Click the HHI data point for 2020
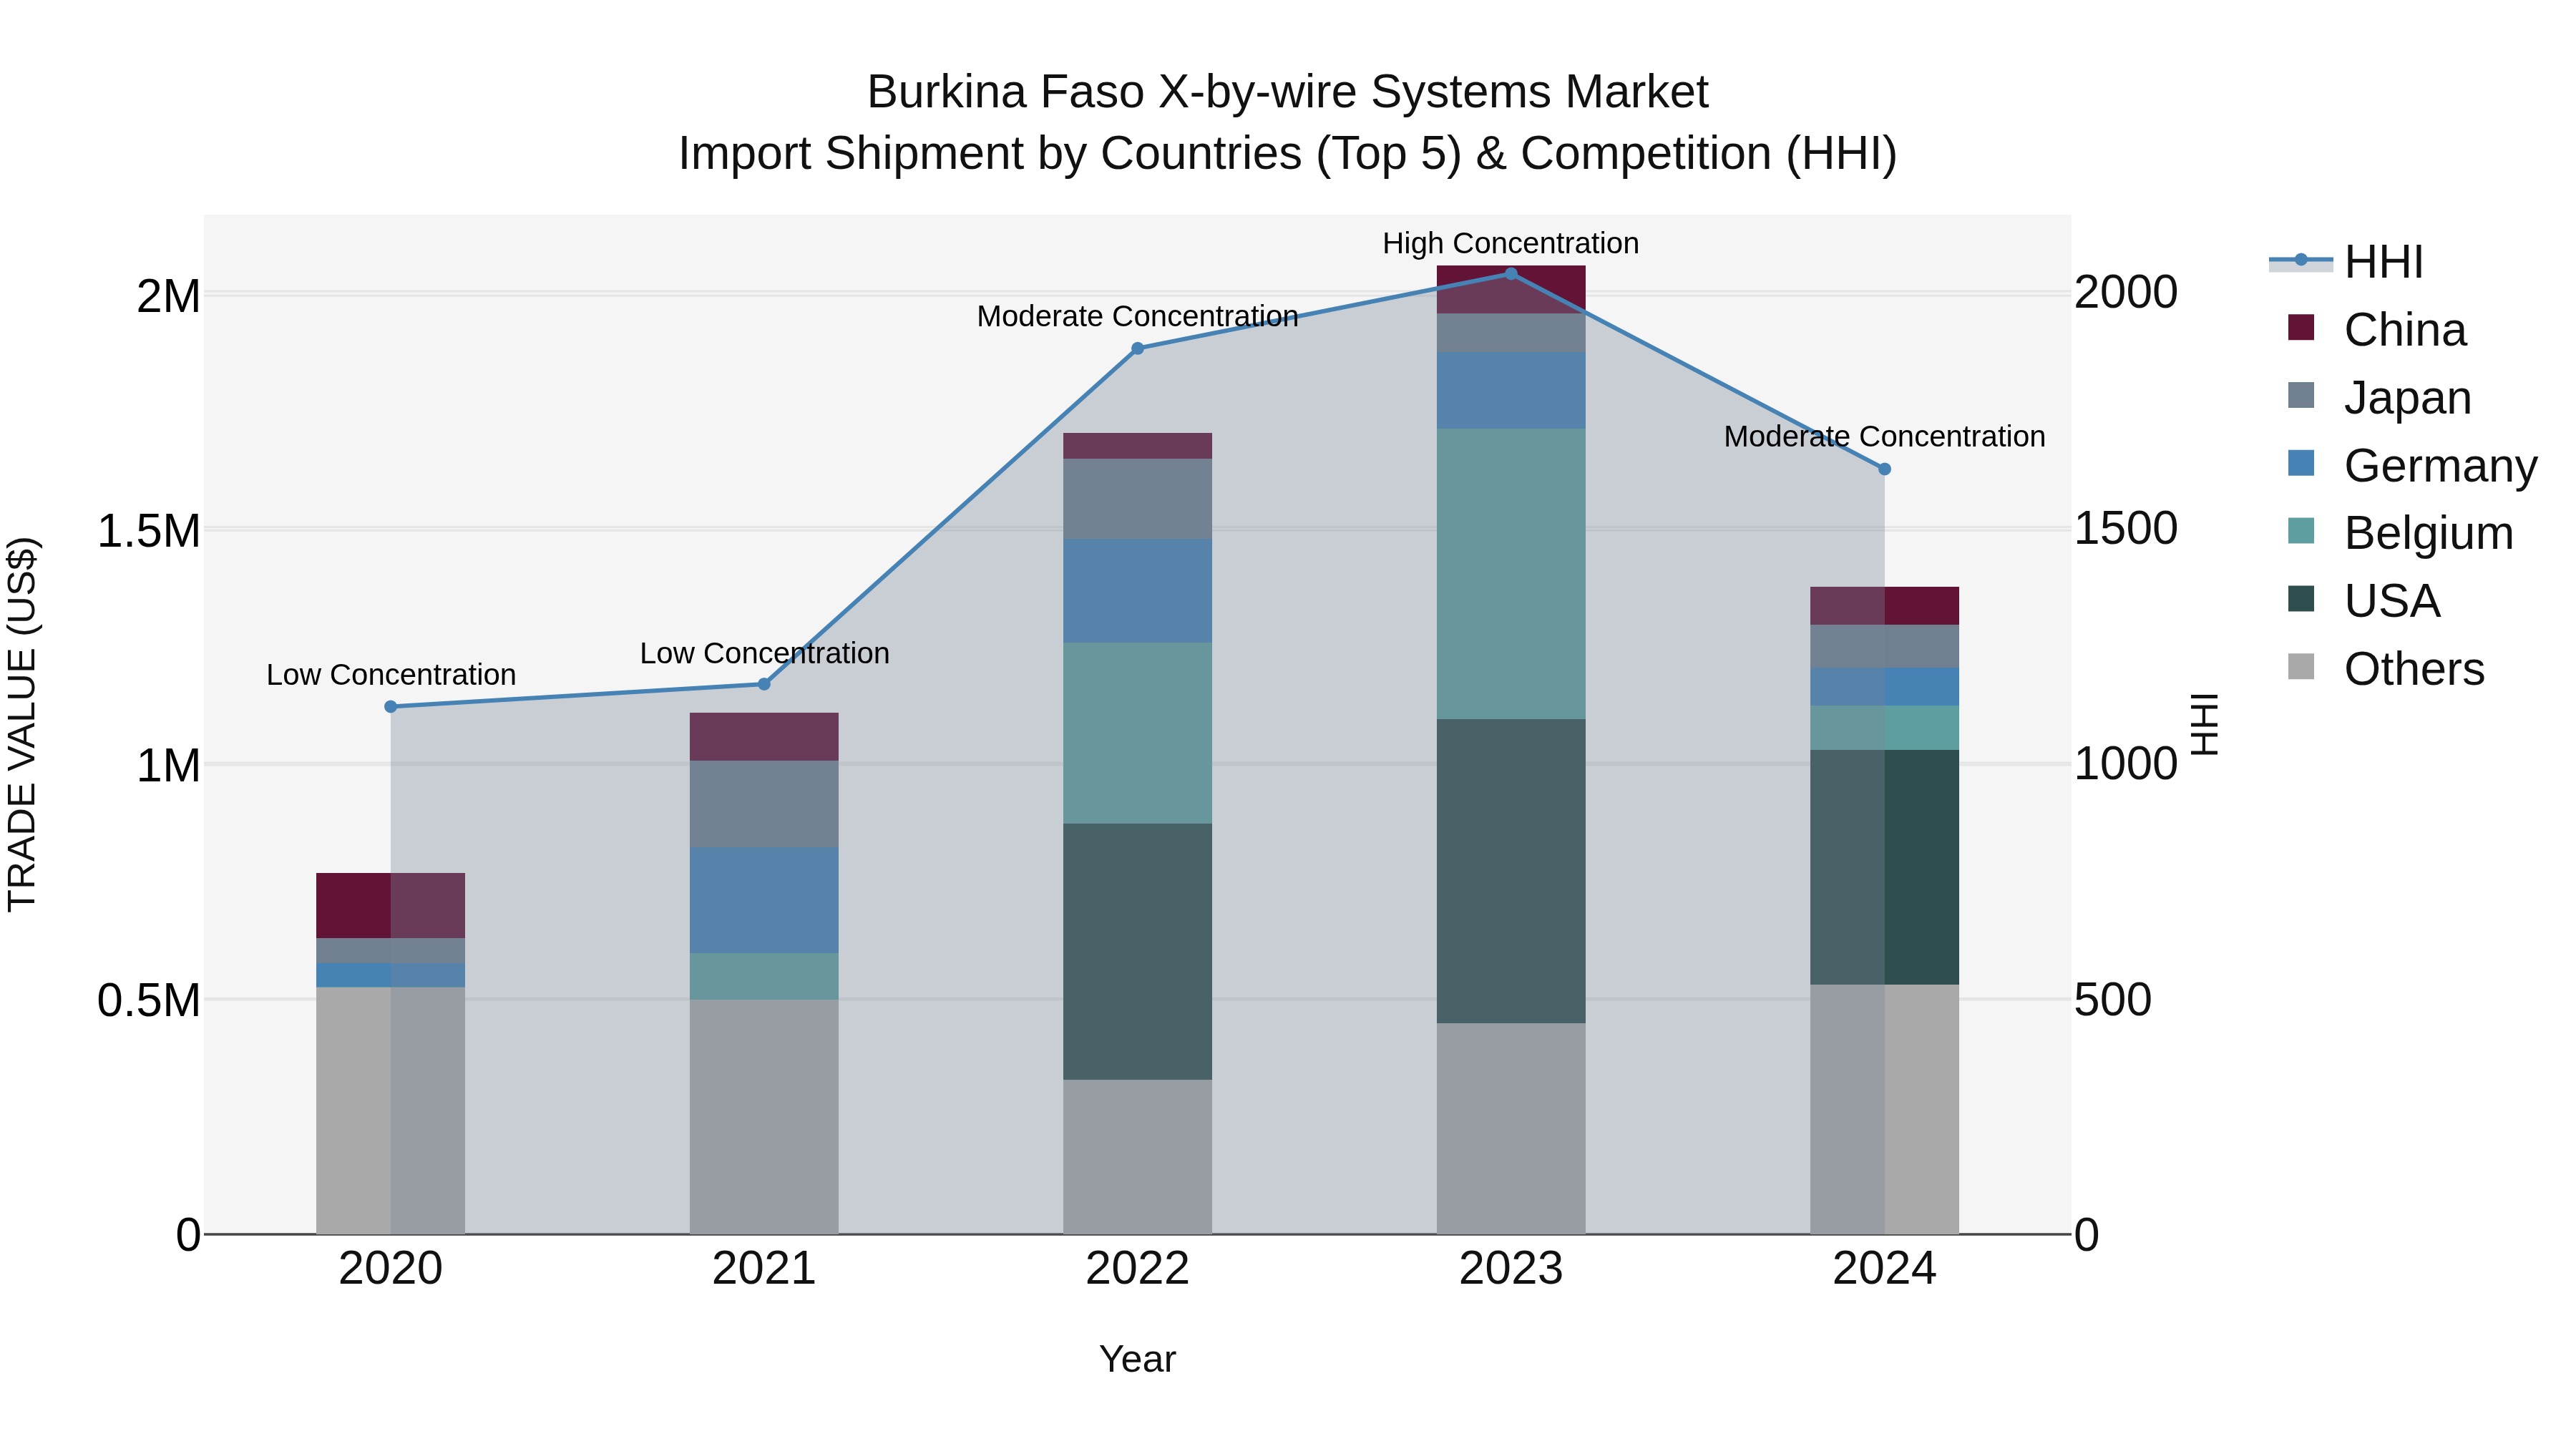2576x1449 pixels. (391, 707)
